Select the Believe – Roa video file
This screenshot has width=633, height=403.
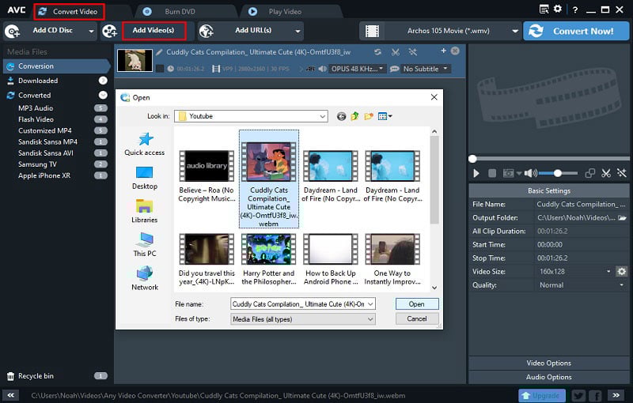(x=207, y=176)
